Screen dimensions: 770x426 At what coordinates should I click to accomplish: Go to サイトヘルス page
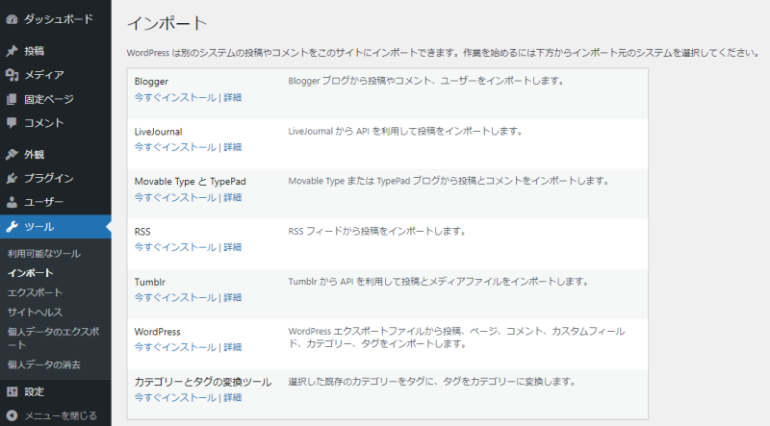[x=37, y=312]
